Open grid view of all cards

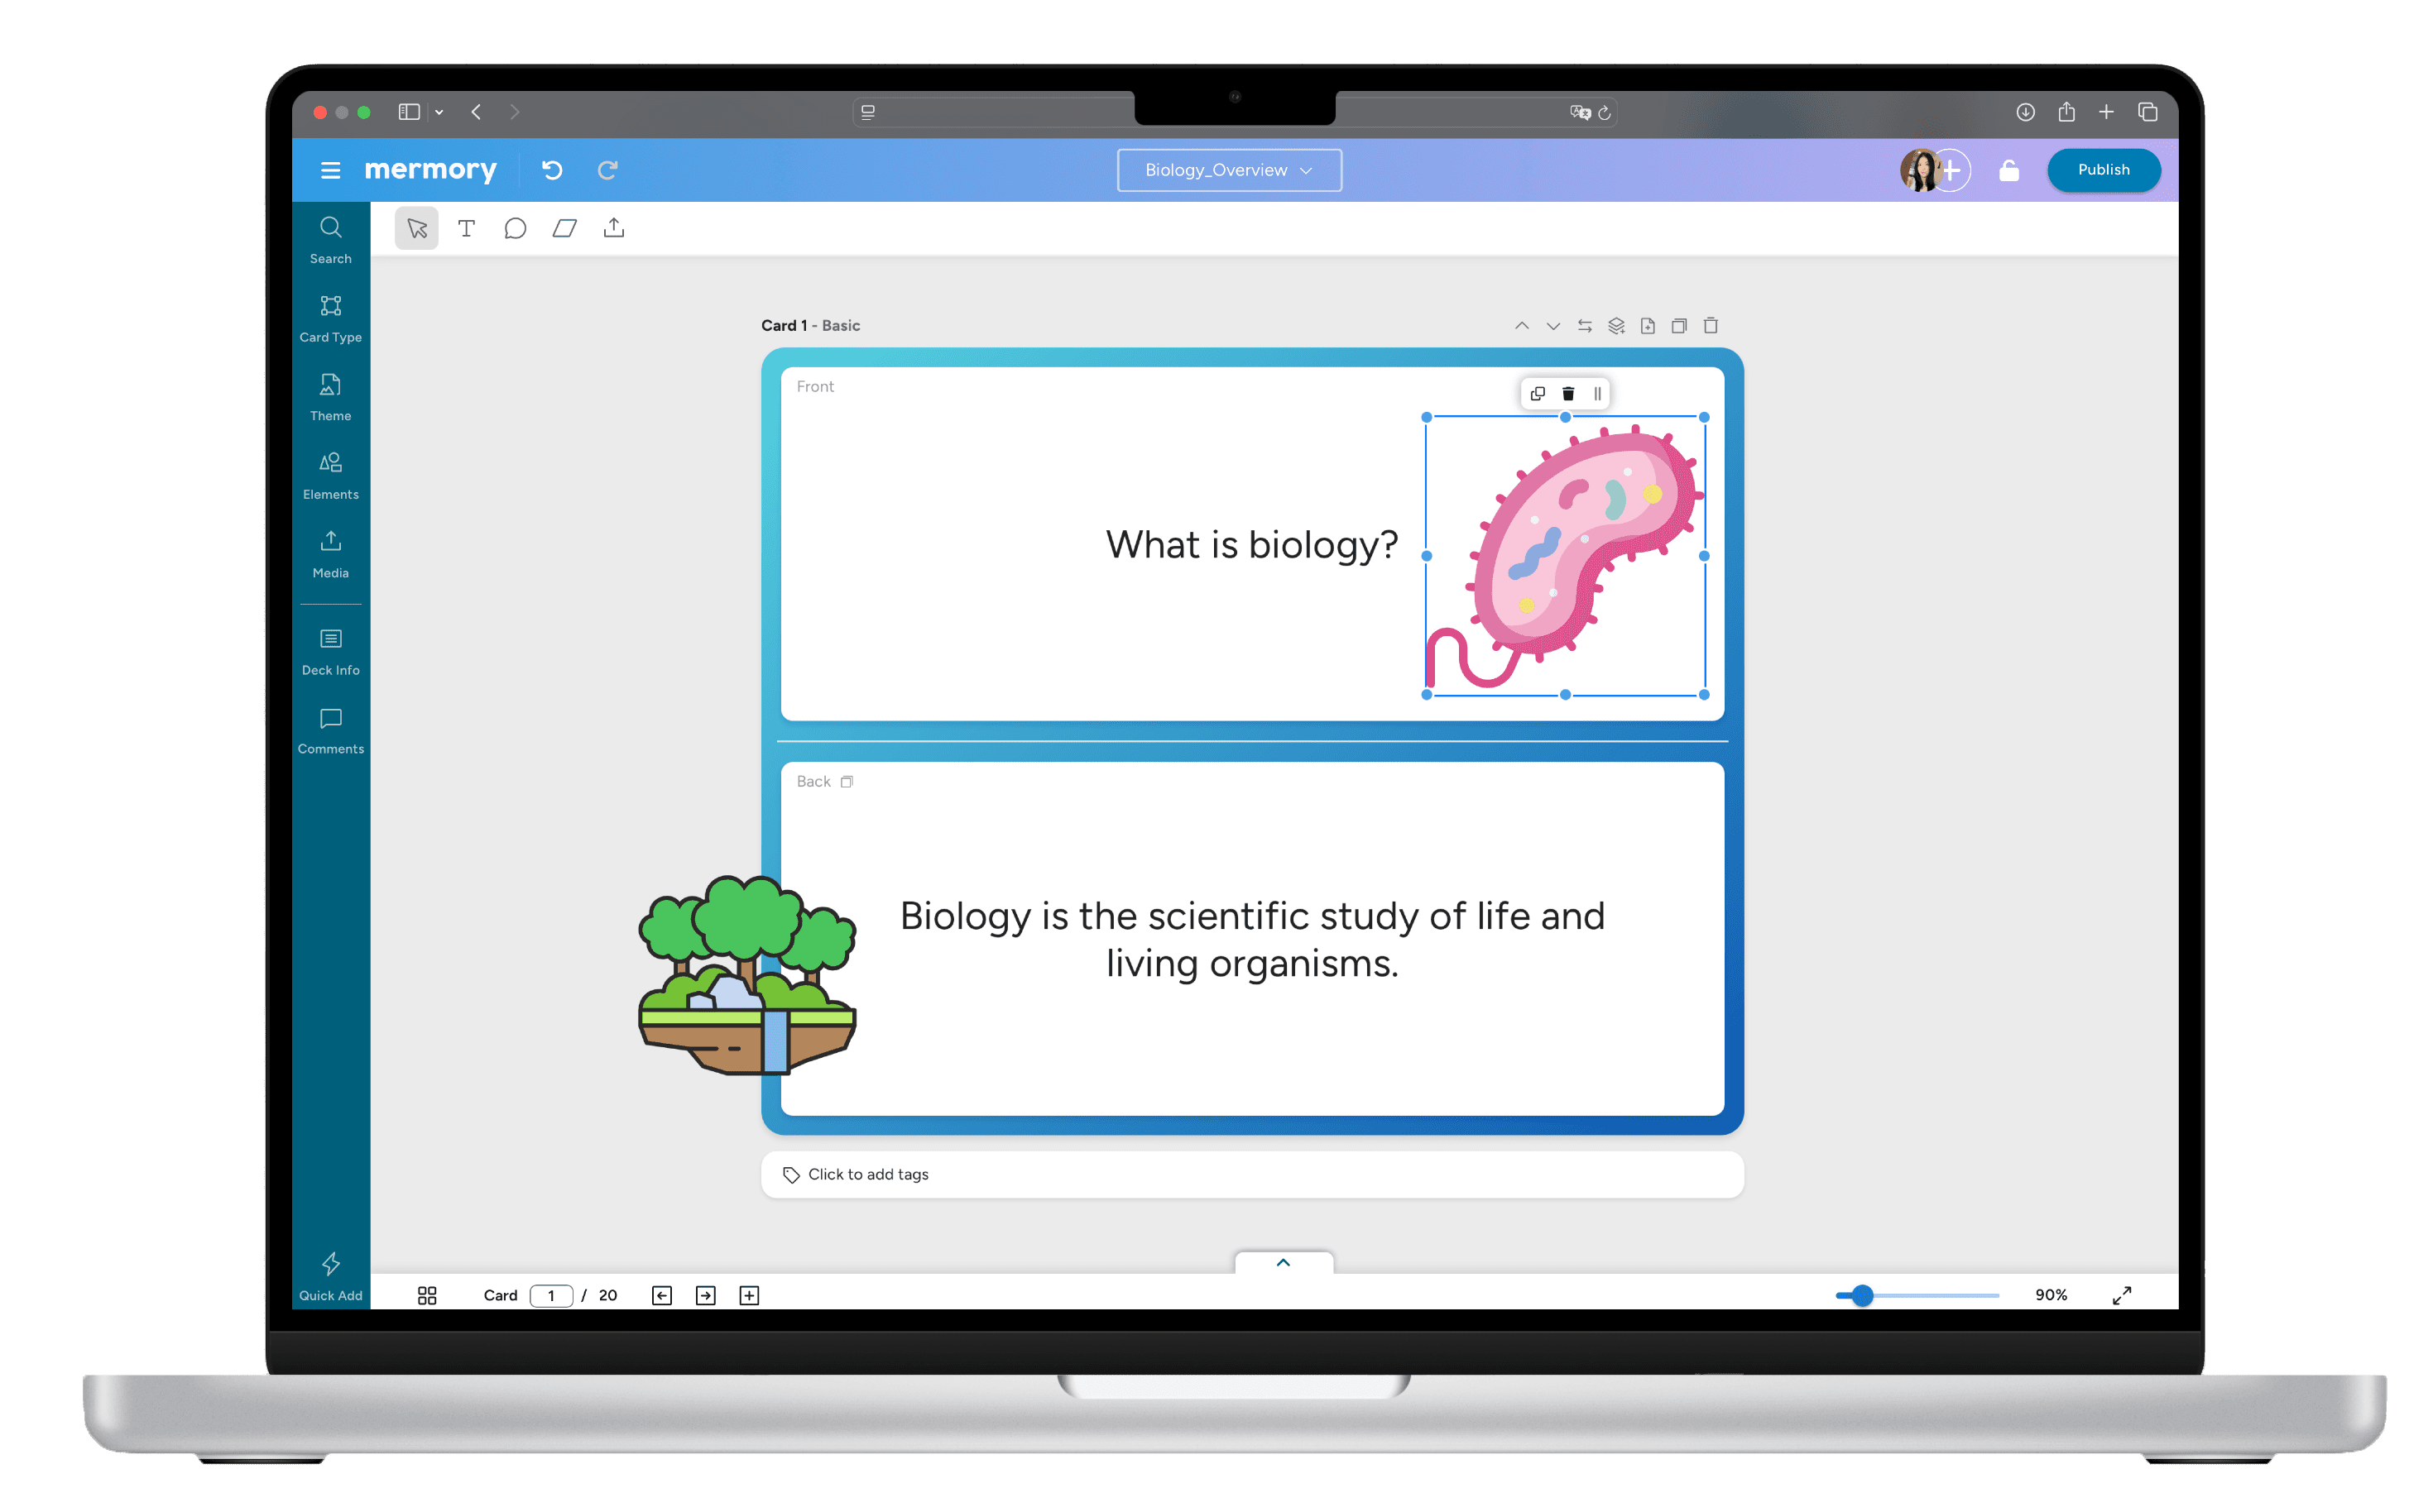[427, 1295]
